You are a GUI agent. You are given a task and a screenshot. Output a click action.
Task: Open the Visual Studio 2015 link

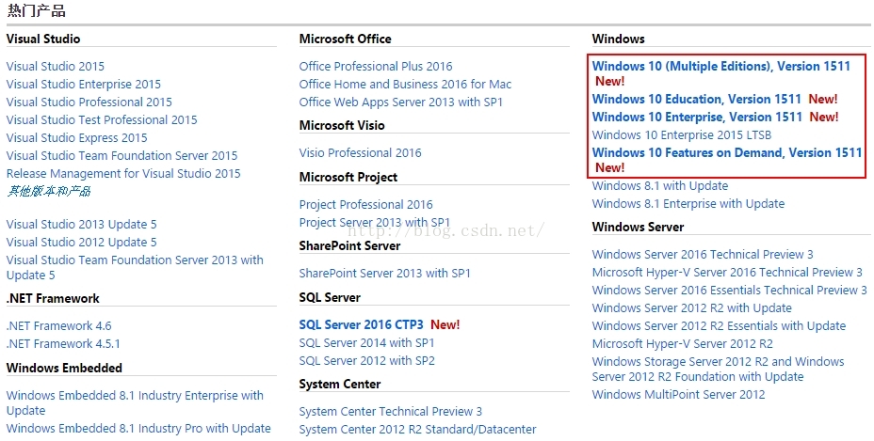(56, 66)
